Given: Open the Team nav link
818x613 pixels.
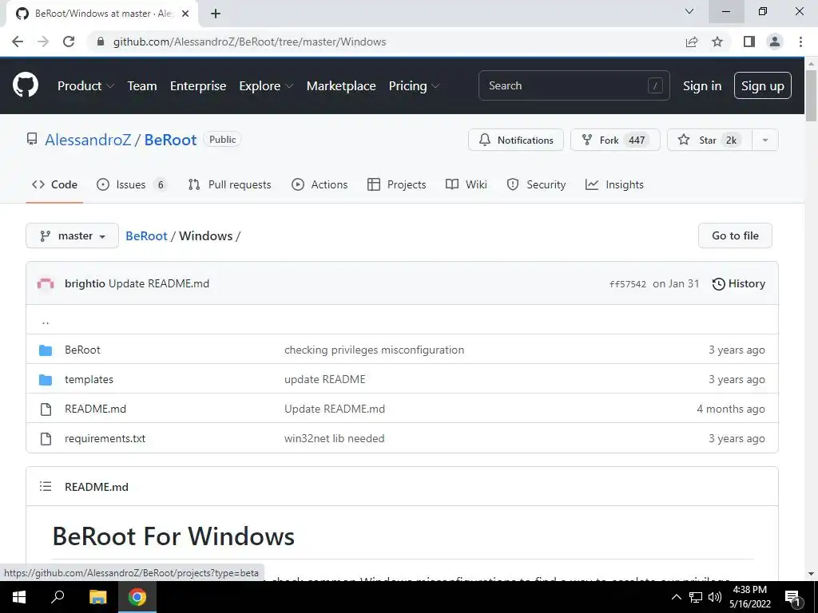Looking at the screenshot, I should 142,86.
